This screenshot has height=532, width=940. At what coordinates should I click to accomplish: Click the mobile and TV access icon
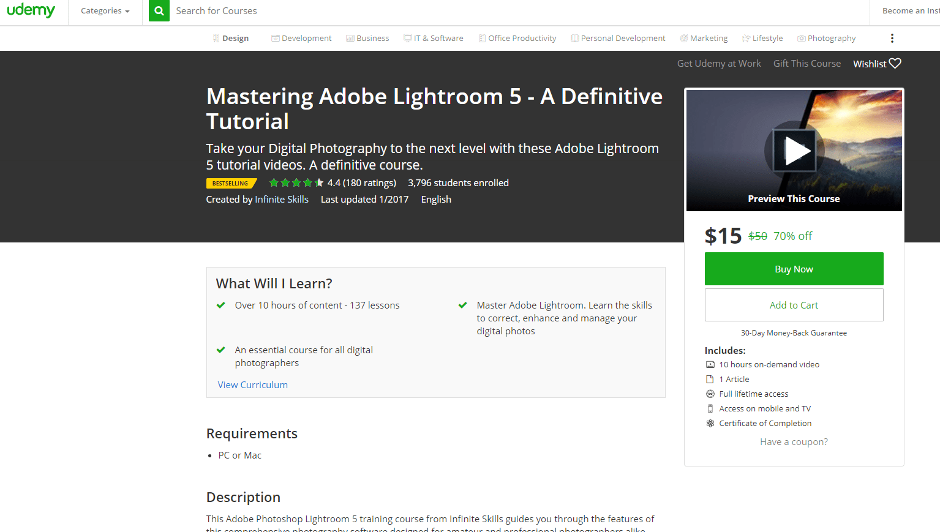(710, 408)
